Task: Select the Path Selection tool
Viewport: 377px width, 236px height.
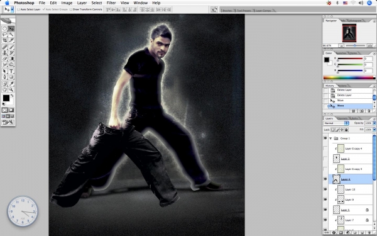Action: (4, 71)
